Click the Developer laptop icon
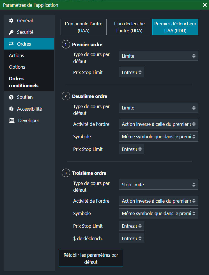This screenshot has height=275, width=209. pyautogui.click(x=12, y=120)
